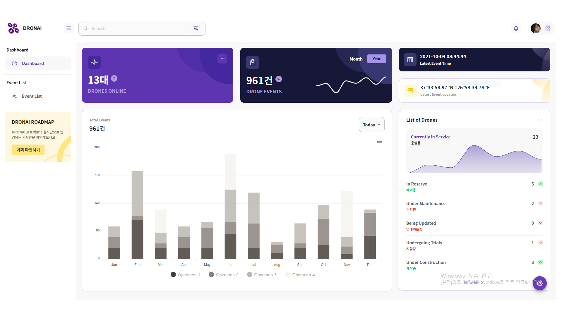The width and height of the screenshot is (562, 316).
Task: Click the DRONAI logo icon
Action: [13, 28]
